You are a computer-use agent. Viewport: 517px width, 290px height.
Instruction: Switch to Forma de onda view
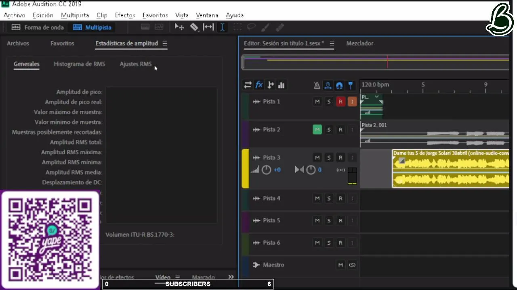pos(38,27)
